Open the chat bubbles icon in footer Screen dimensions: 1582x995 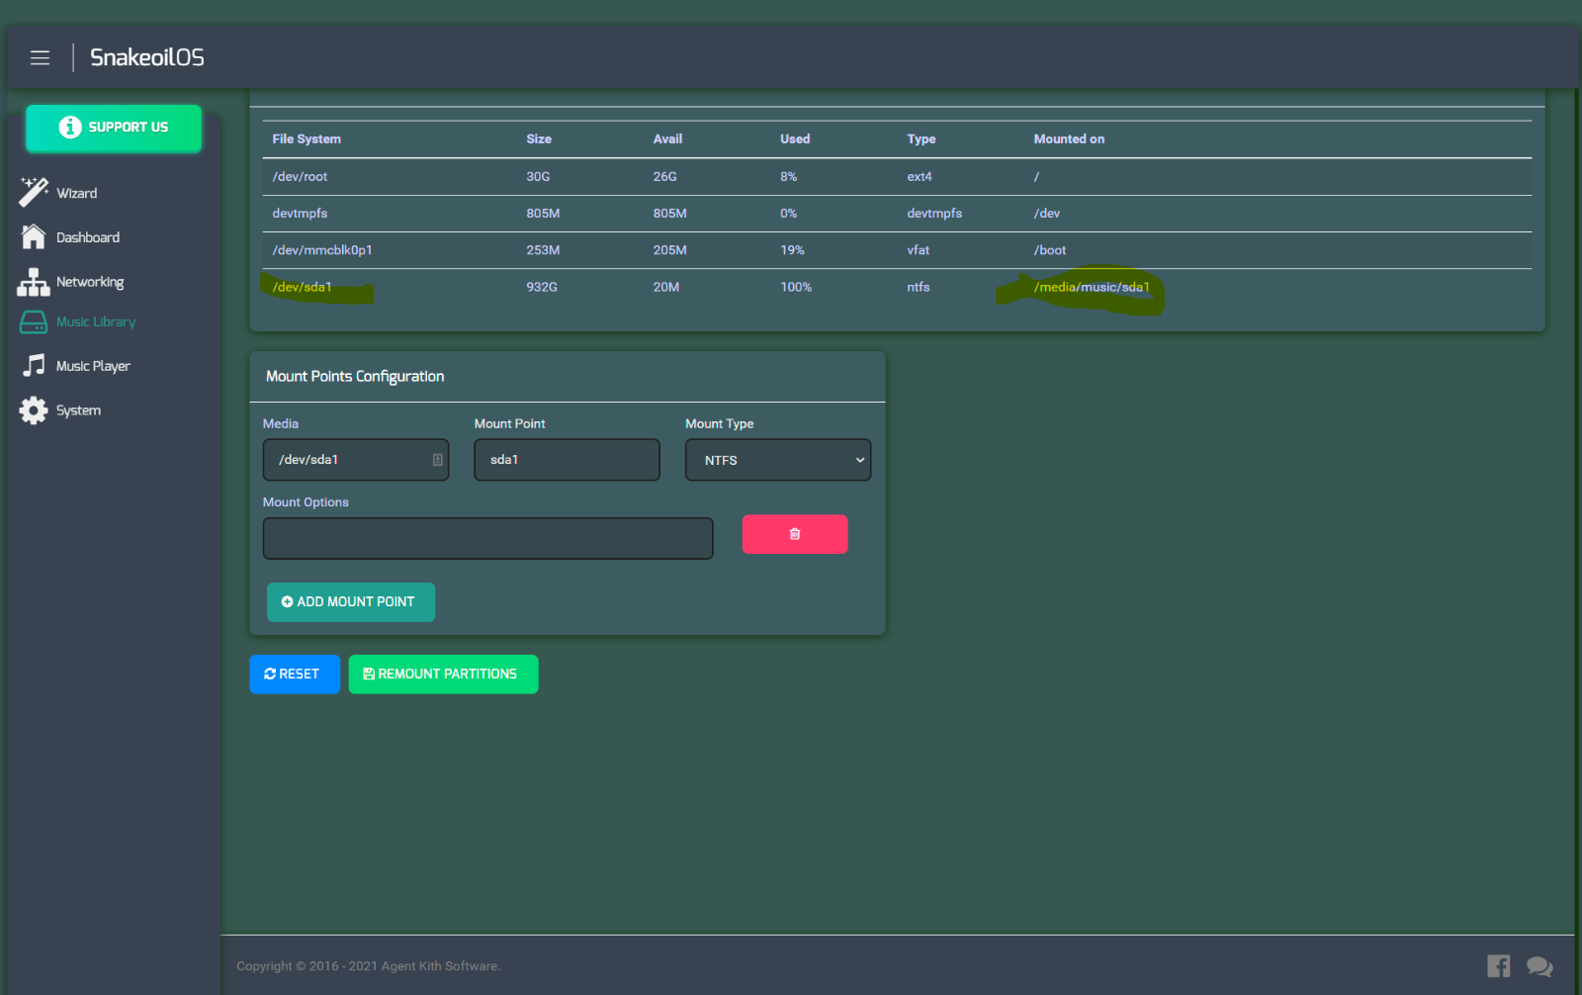(1539, 966)
